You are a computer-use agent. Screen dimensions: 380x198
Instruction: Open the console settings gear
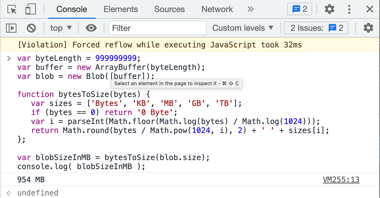(x=368, y=28)
